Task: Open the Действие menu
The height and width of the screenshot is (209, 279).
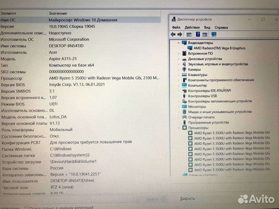Action: tap(192, 27)
